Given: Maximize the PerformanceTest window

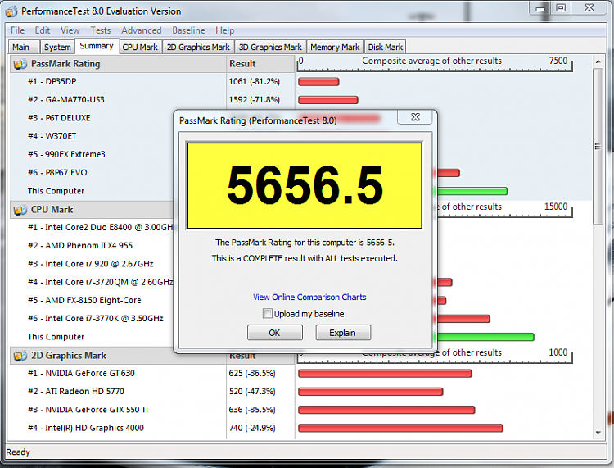Looking at the screenshot, I should click(x=561, y=8).
